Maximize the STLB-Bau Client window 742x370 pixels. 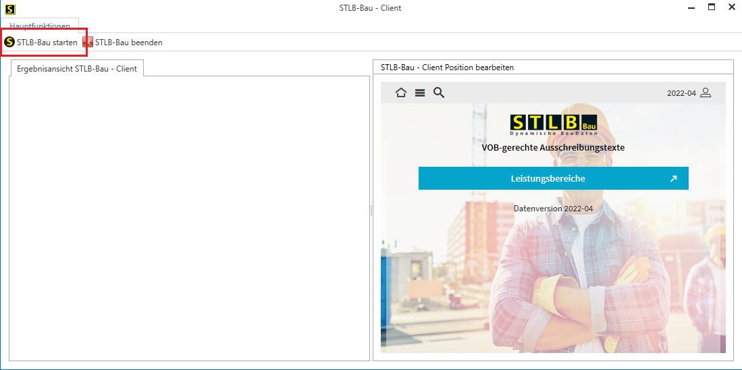point(711,7)
